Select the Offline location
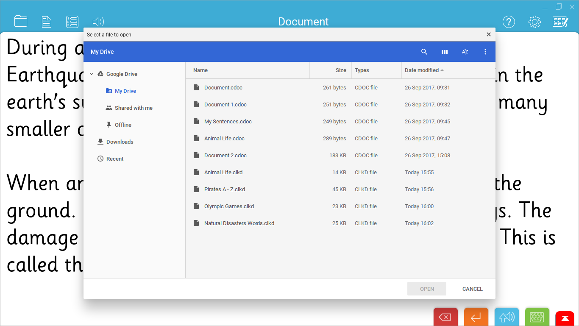The height and width of the screenshot is (326, 579). pyautogui.click(x=123, y=125)
